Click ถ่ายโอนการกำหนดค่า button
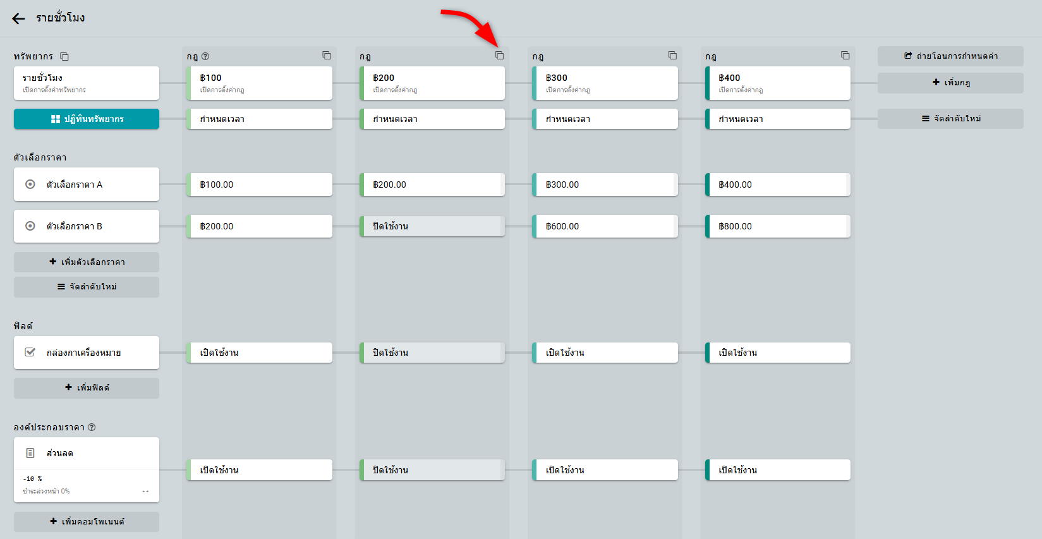Viewport: 1042px width, 539px height. coord(950,56)
